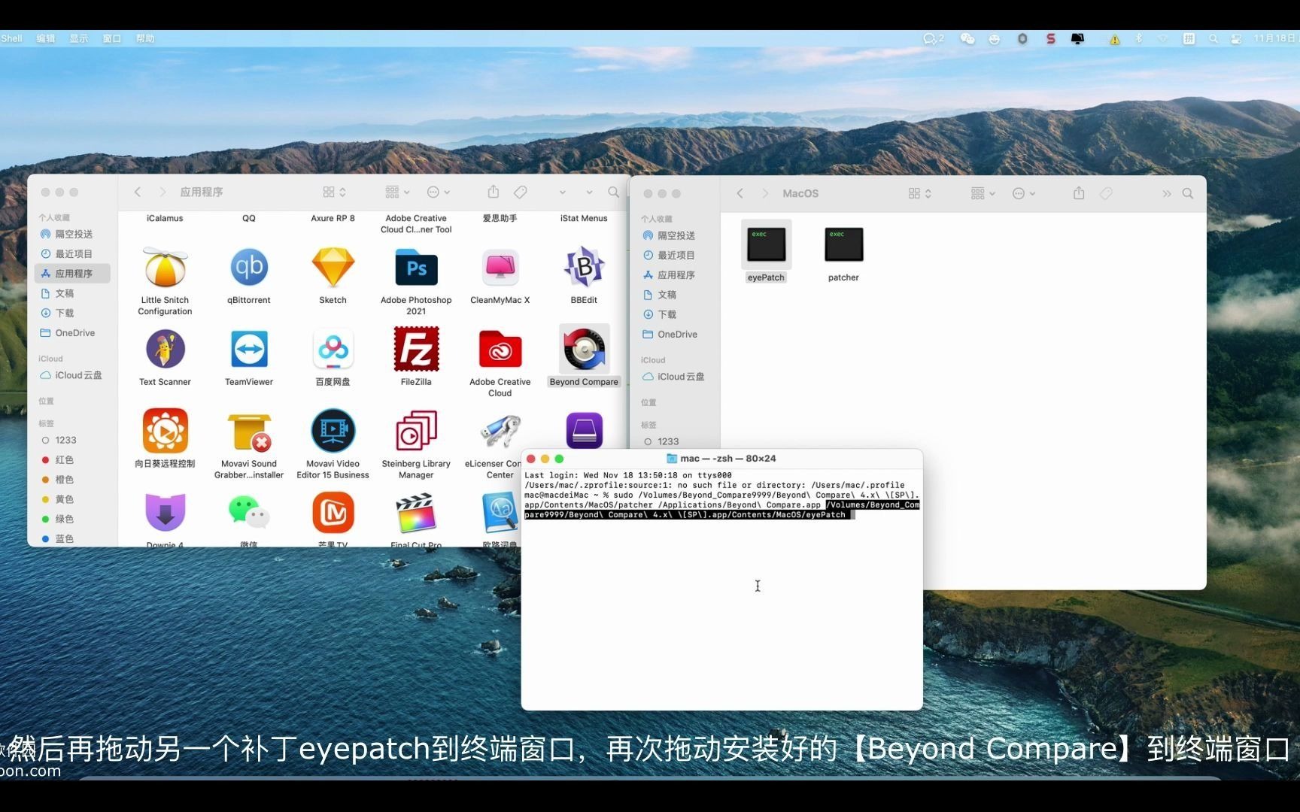
Task: Go back in 应用程序 Finder window
Action: click(x=138, y=192)
